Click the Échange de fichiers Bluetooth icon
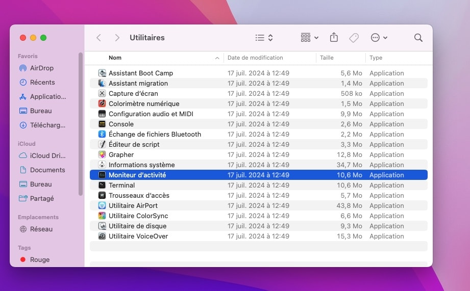This screenshot has height=291, width=470. coord(102,134)
